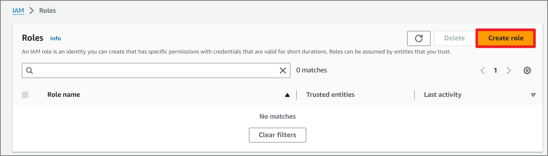Refresh the roles list

[418, 38]
